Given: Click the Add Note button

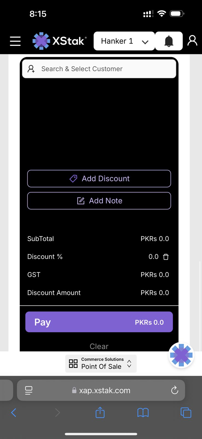Looking at the screenshot, I should pos(99,201).
